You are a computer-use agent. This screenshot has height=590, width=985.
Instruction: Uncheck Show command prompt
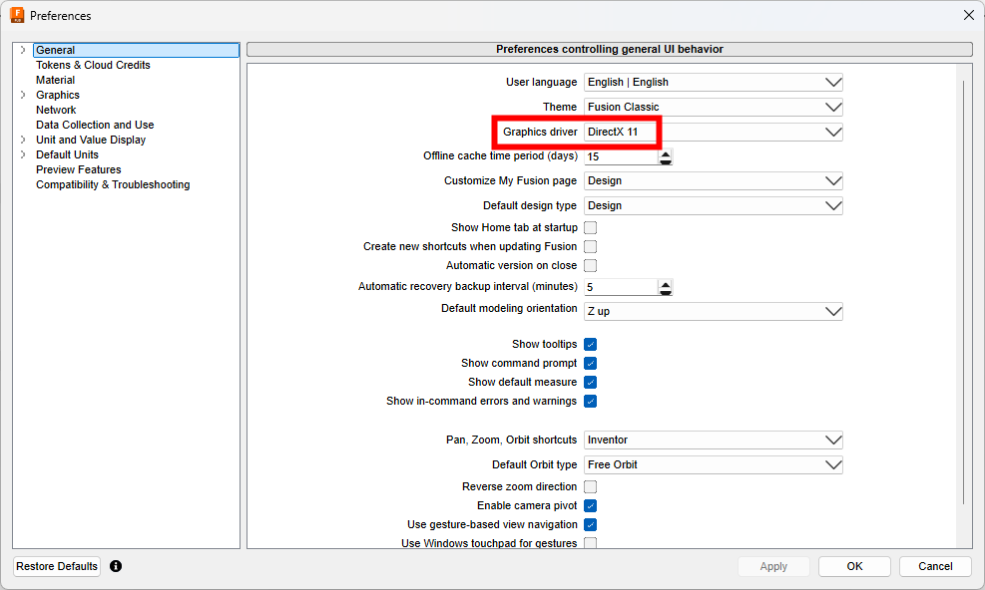coord(591,364)
